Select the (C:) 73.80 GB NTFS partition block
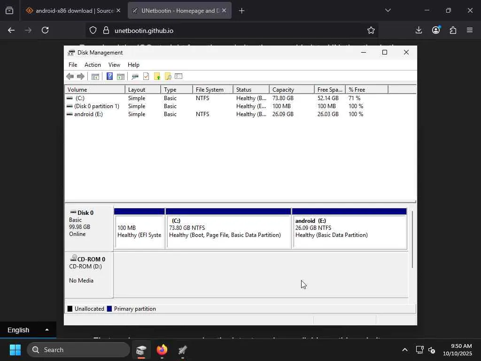Screen dimensions: 481x361 tap(228, 229)
